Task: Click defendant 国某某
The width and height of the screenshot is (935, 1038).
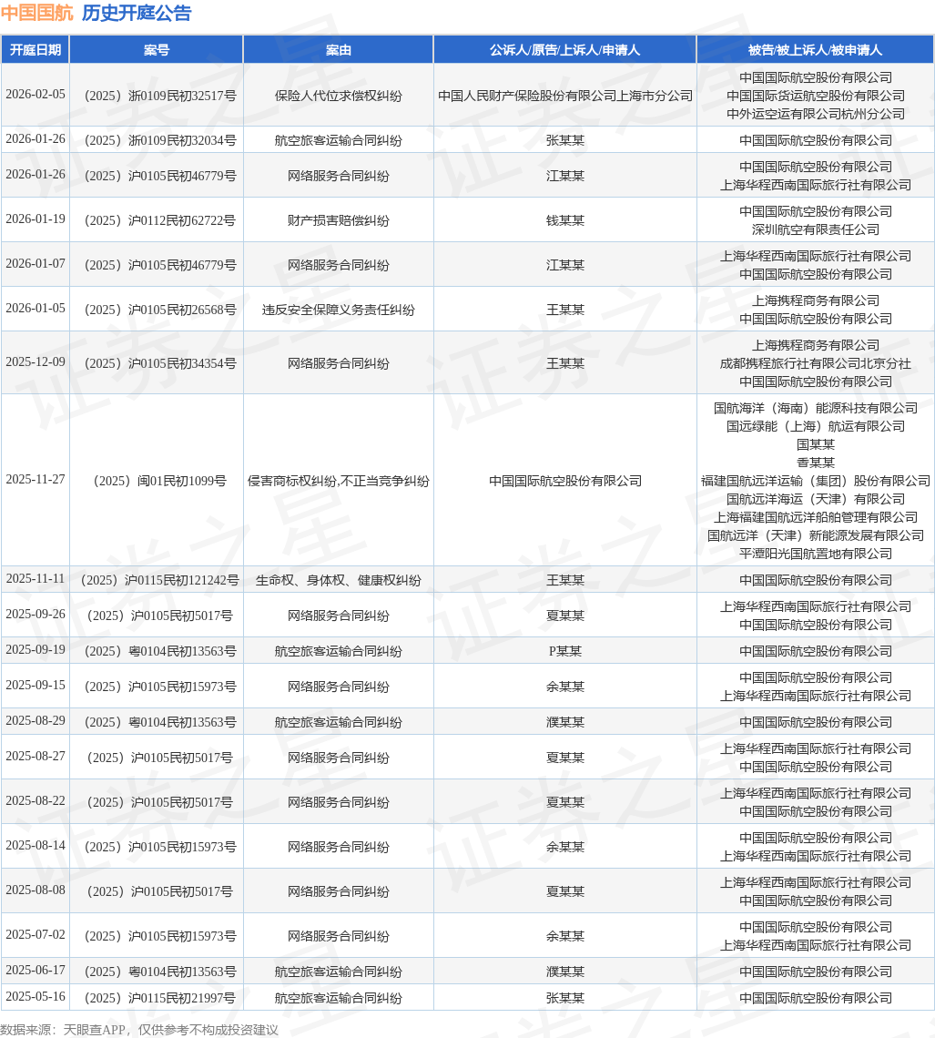Action: tap(815, 444)
